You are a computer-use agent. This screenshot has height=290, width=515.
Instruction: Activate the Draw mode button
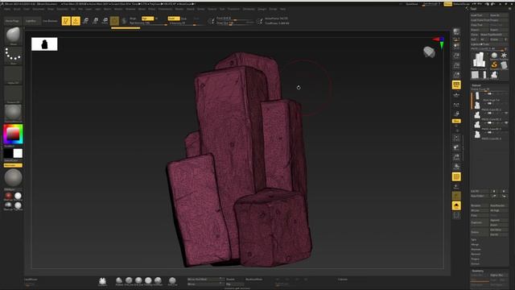click(76, 21)
